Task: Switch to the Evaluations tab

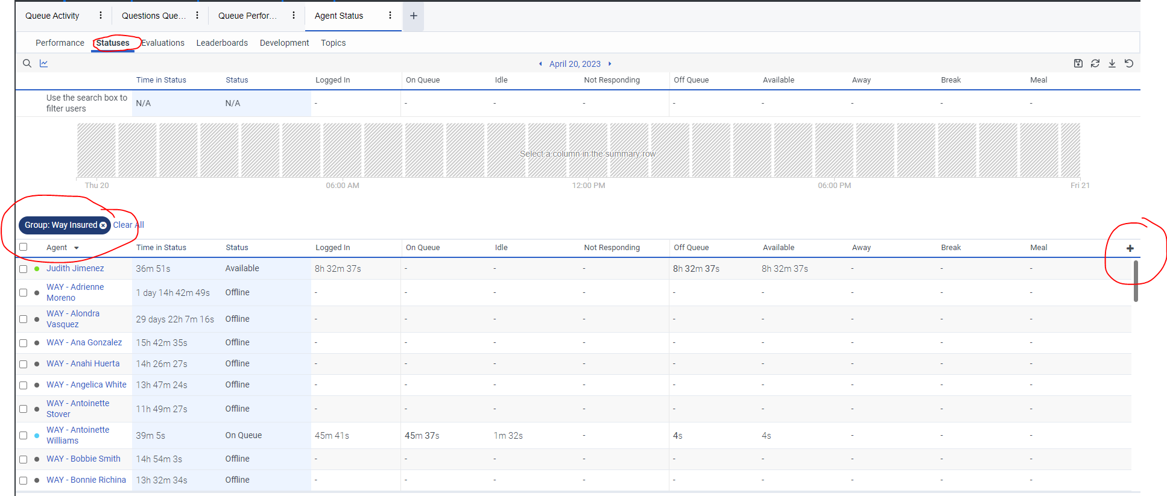Action: (x=163, y=43)
